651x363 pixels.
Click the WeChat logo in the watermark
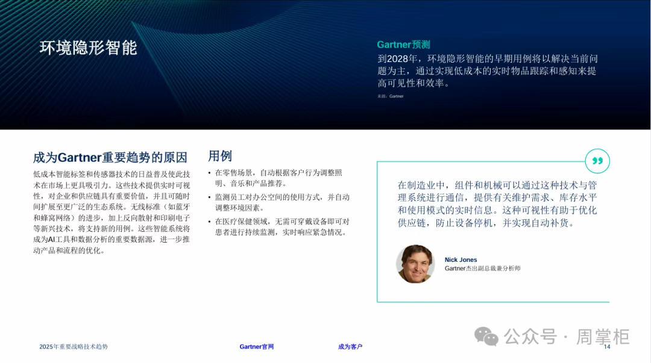point(486,337)
